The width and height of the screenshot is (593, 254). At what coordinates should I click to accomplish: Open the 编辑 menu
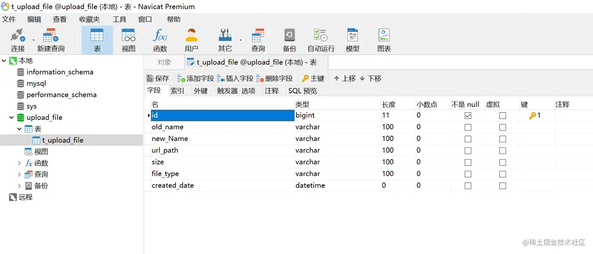[34, 19]
